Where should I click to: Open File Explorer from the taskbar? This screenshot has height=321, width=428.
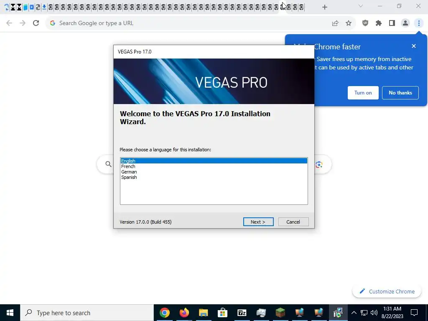[x=204, y=313]
